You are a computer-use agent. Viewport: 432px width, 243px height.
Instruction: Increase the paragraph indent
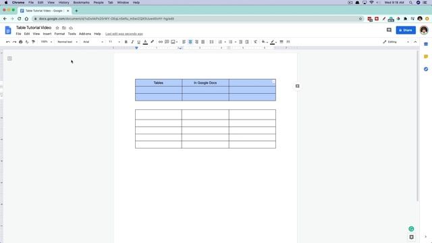coord(247,42)
